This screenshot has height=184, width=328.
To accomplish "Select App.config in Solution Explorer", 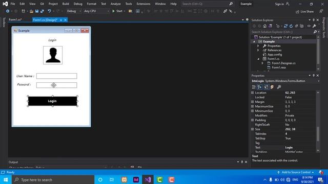I will (275, 55).
